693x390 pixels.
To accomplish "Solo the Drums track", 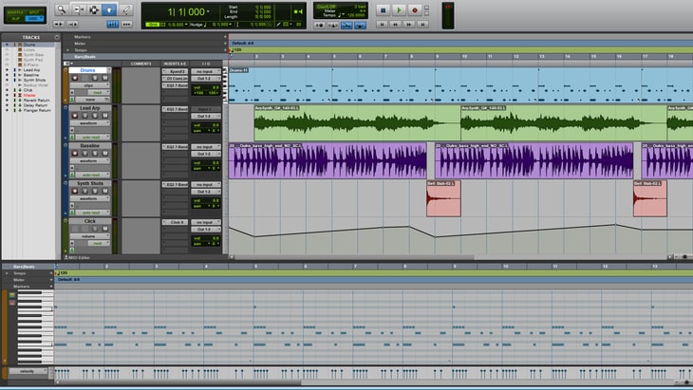I will coord(95,78).
